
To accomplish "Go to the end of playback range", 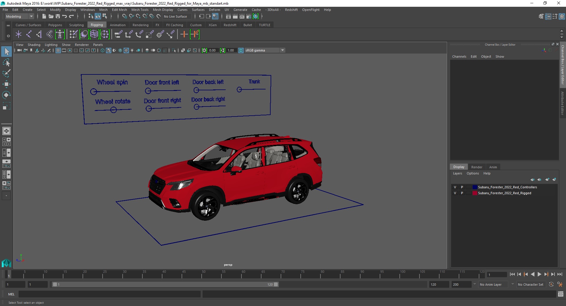I will (560, 274).
